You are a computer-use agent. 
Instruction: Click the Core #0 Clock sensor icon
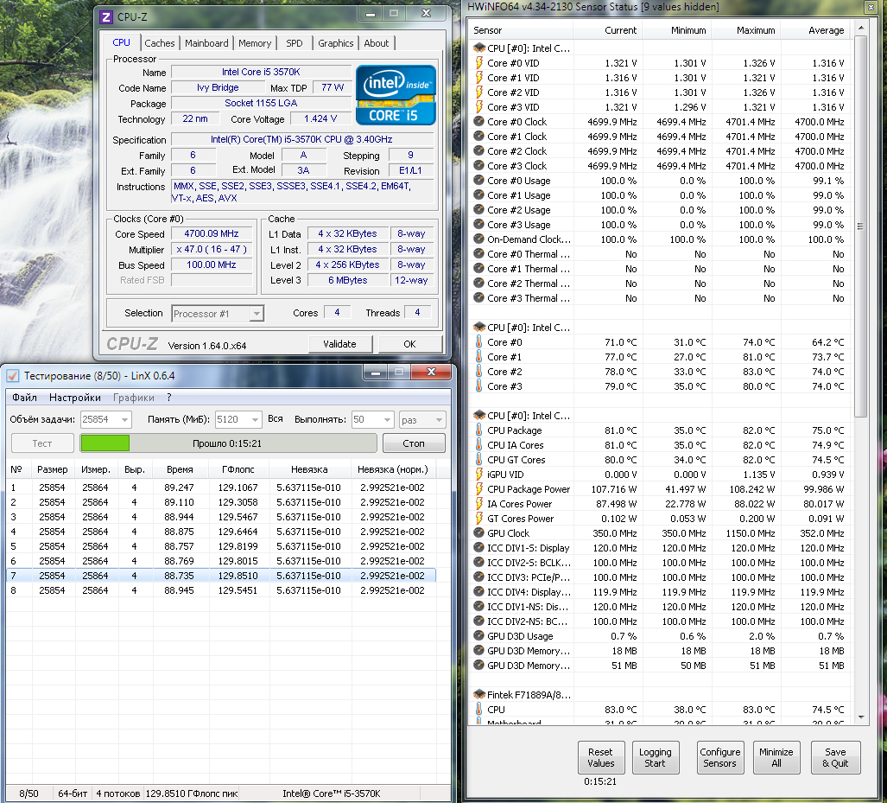point(479,122)
